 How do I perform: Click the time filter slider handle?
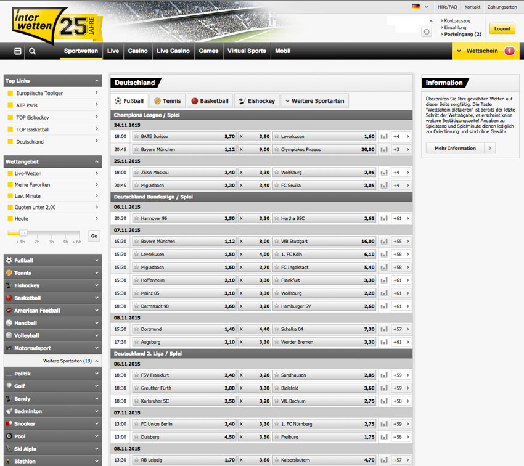click(x=23, y=233)
